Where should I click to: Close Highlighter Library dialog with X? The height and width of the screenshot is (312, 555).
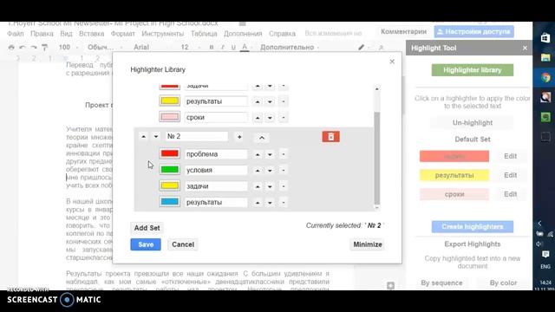pyautogui.click(x=392, y=62)
